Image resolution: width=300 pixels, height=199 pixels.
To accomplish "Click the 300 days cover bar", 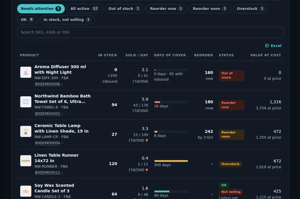I will pyautogui.click(x=171, y=161).
